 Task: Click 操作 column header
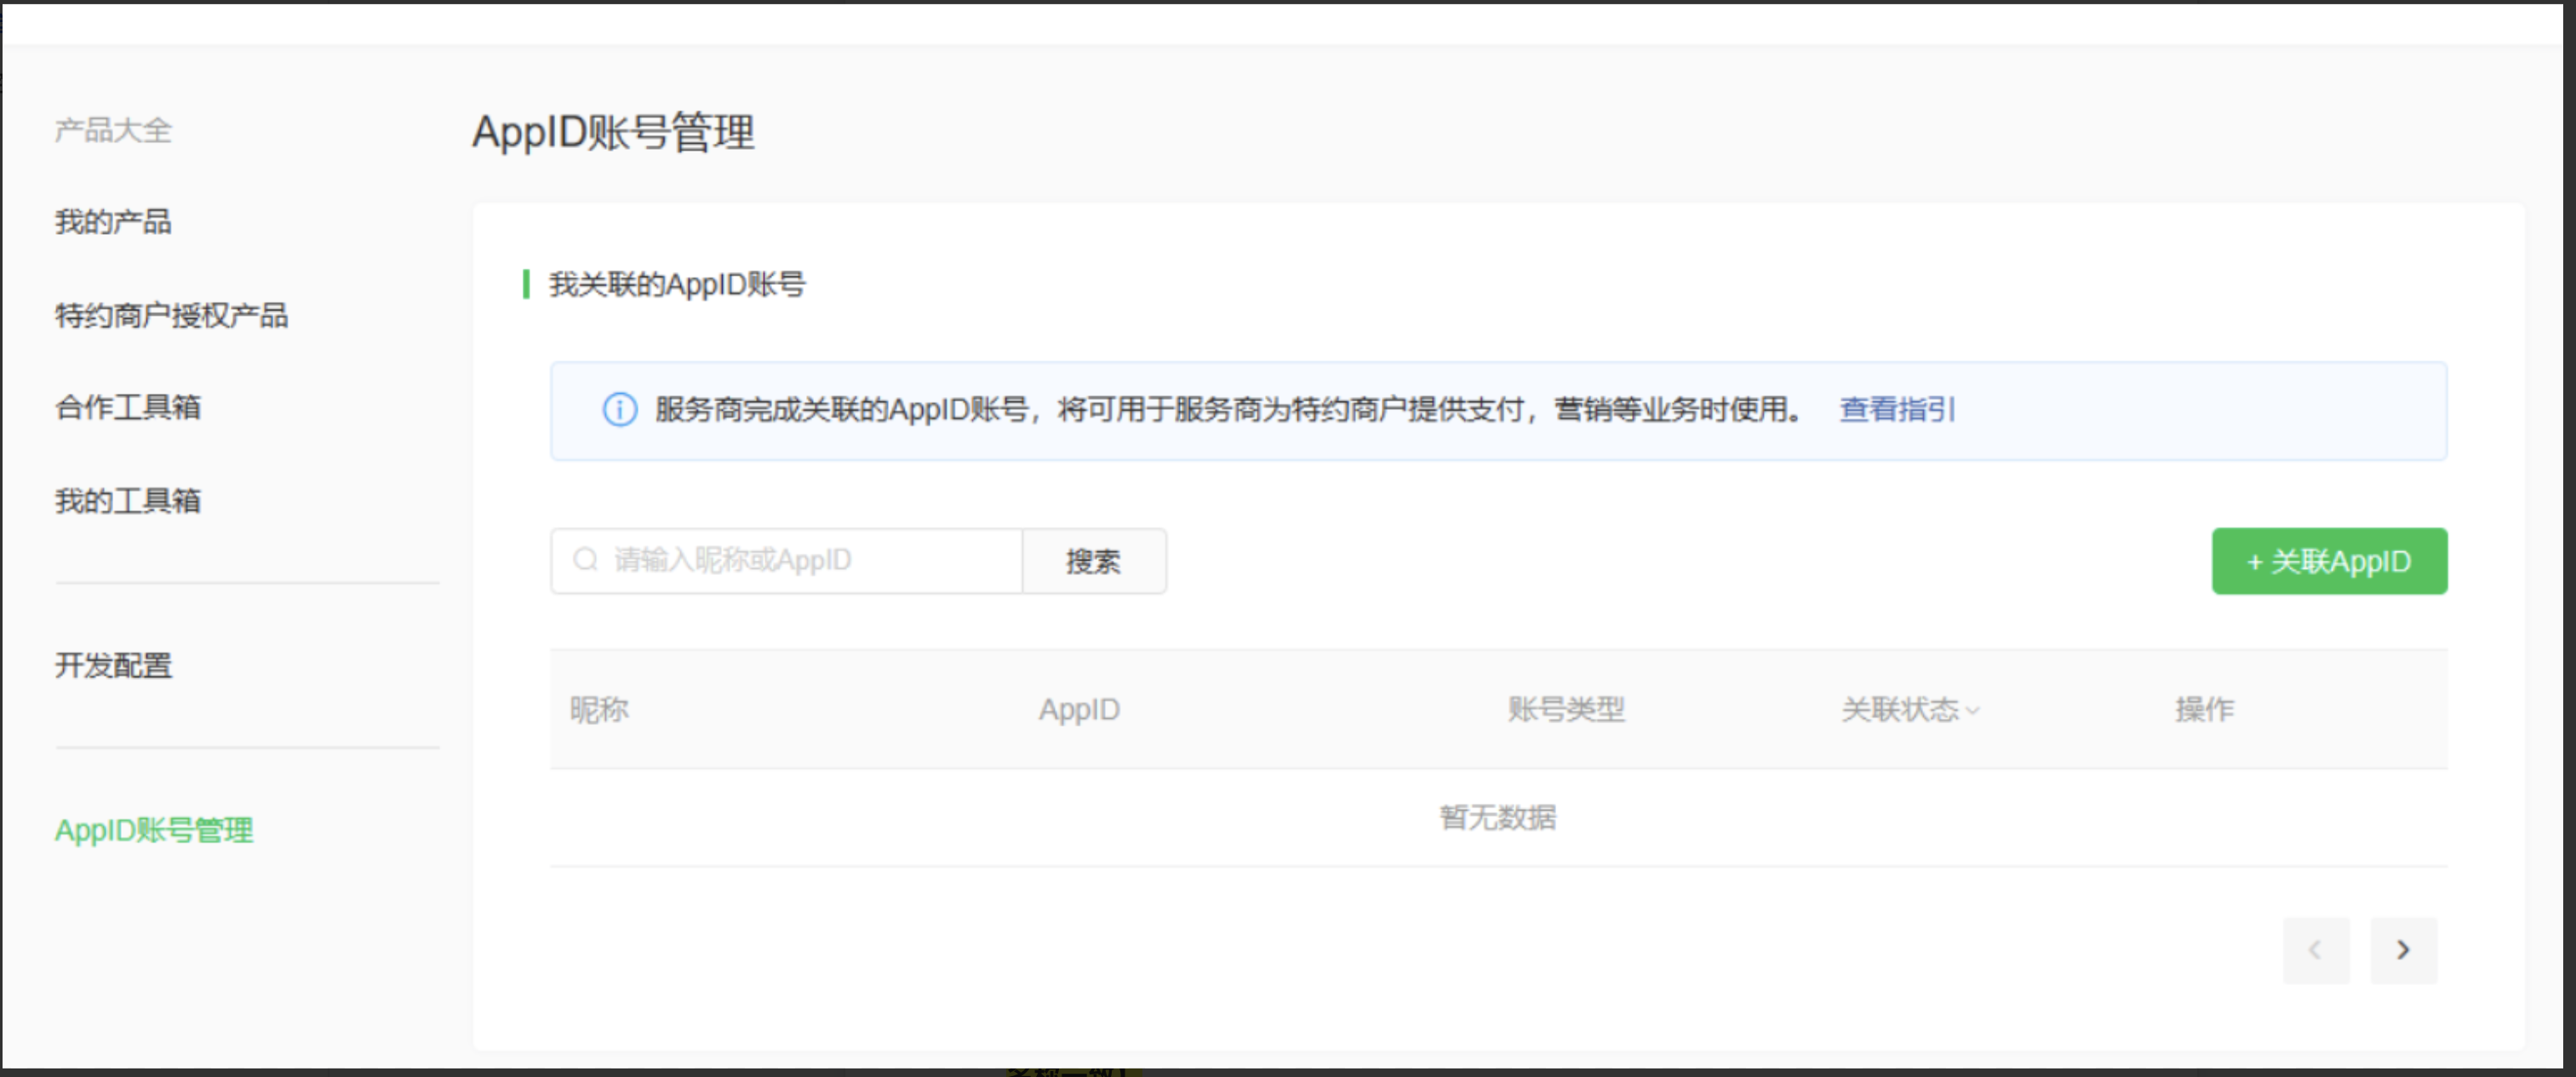tap(2203, 710)
